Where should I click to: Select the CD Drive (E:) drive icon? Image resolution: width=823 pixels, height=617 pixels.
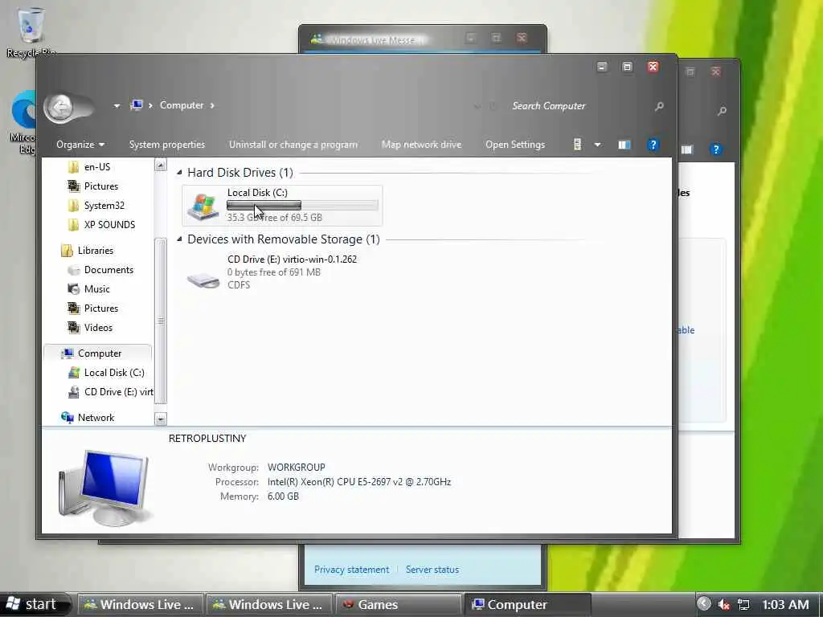(203, 280)
